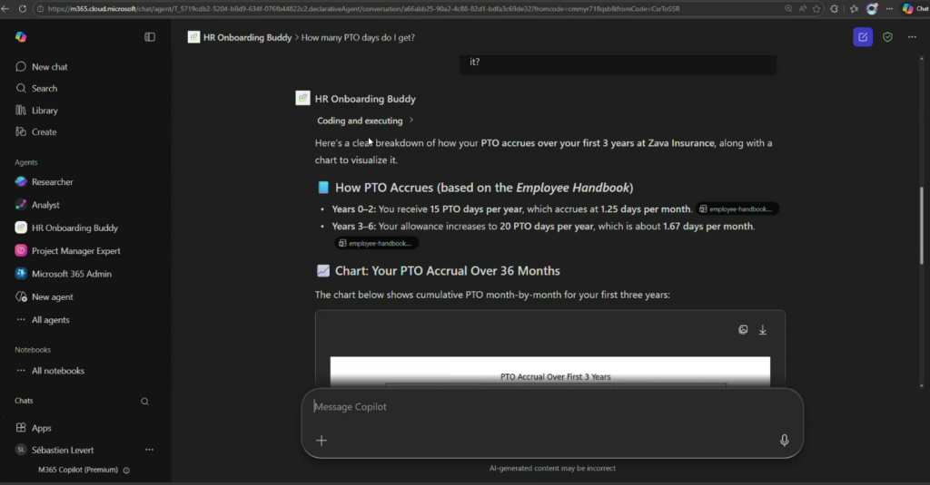Click the plus icon to add attachment

tap(321, 441)
